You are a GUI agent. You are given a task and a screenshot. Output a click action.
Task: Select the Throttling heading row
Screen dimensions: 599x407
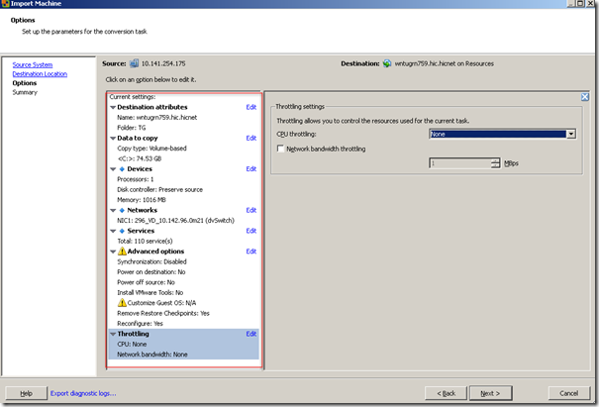pos(183,334)
